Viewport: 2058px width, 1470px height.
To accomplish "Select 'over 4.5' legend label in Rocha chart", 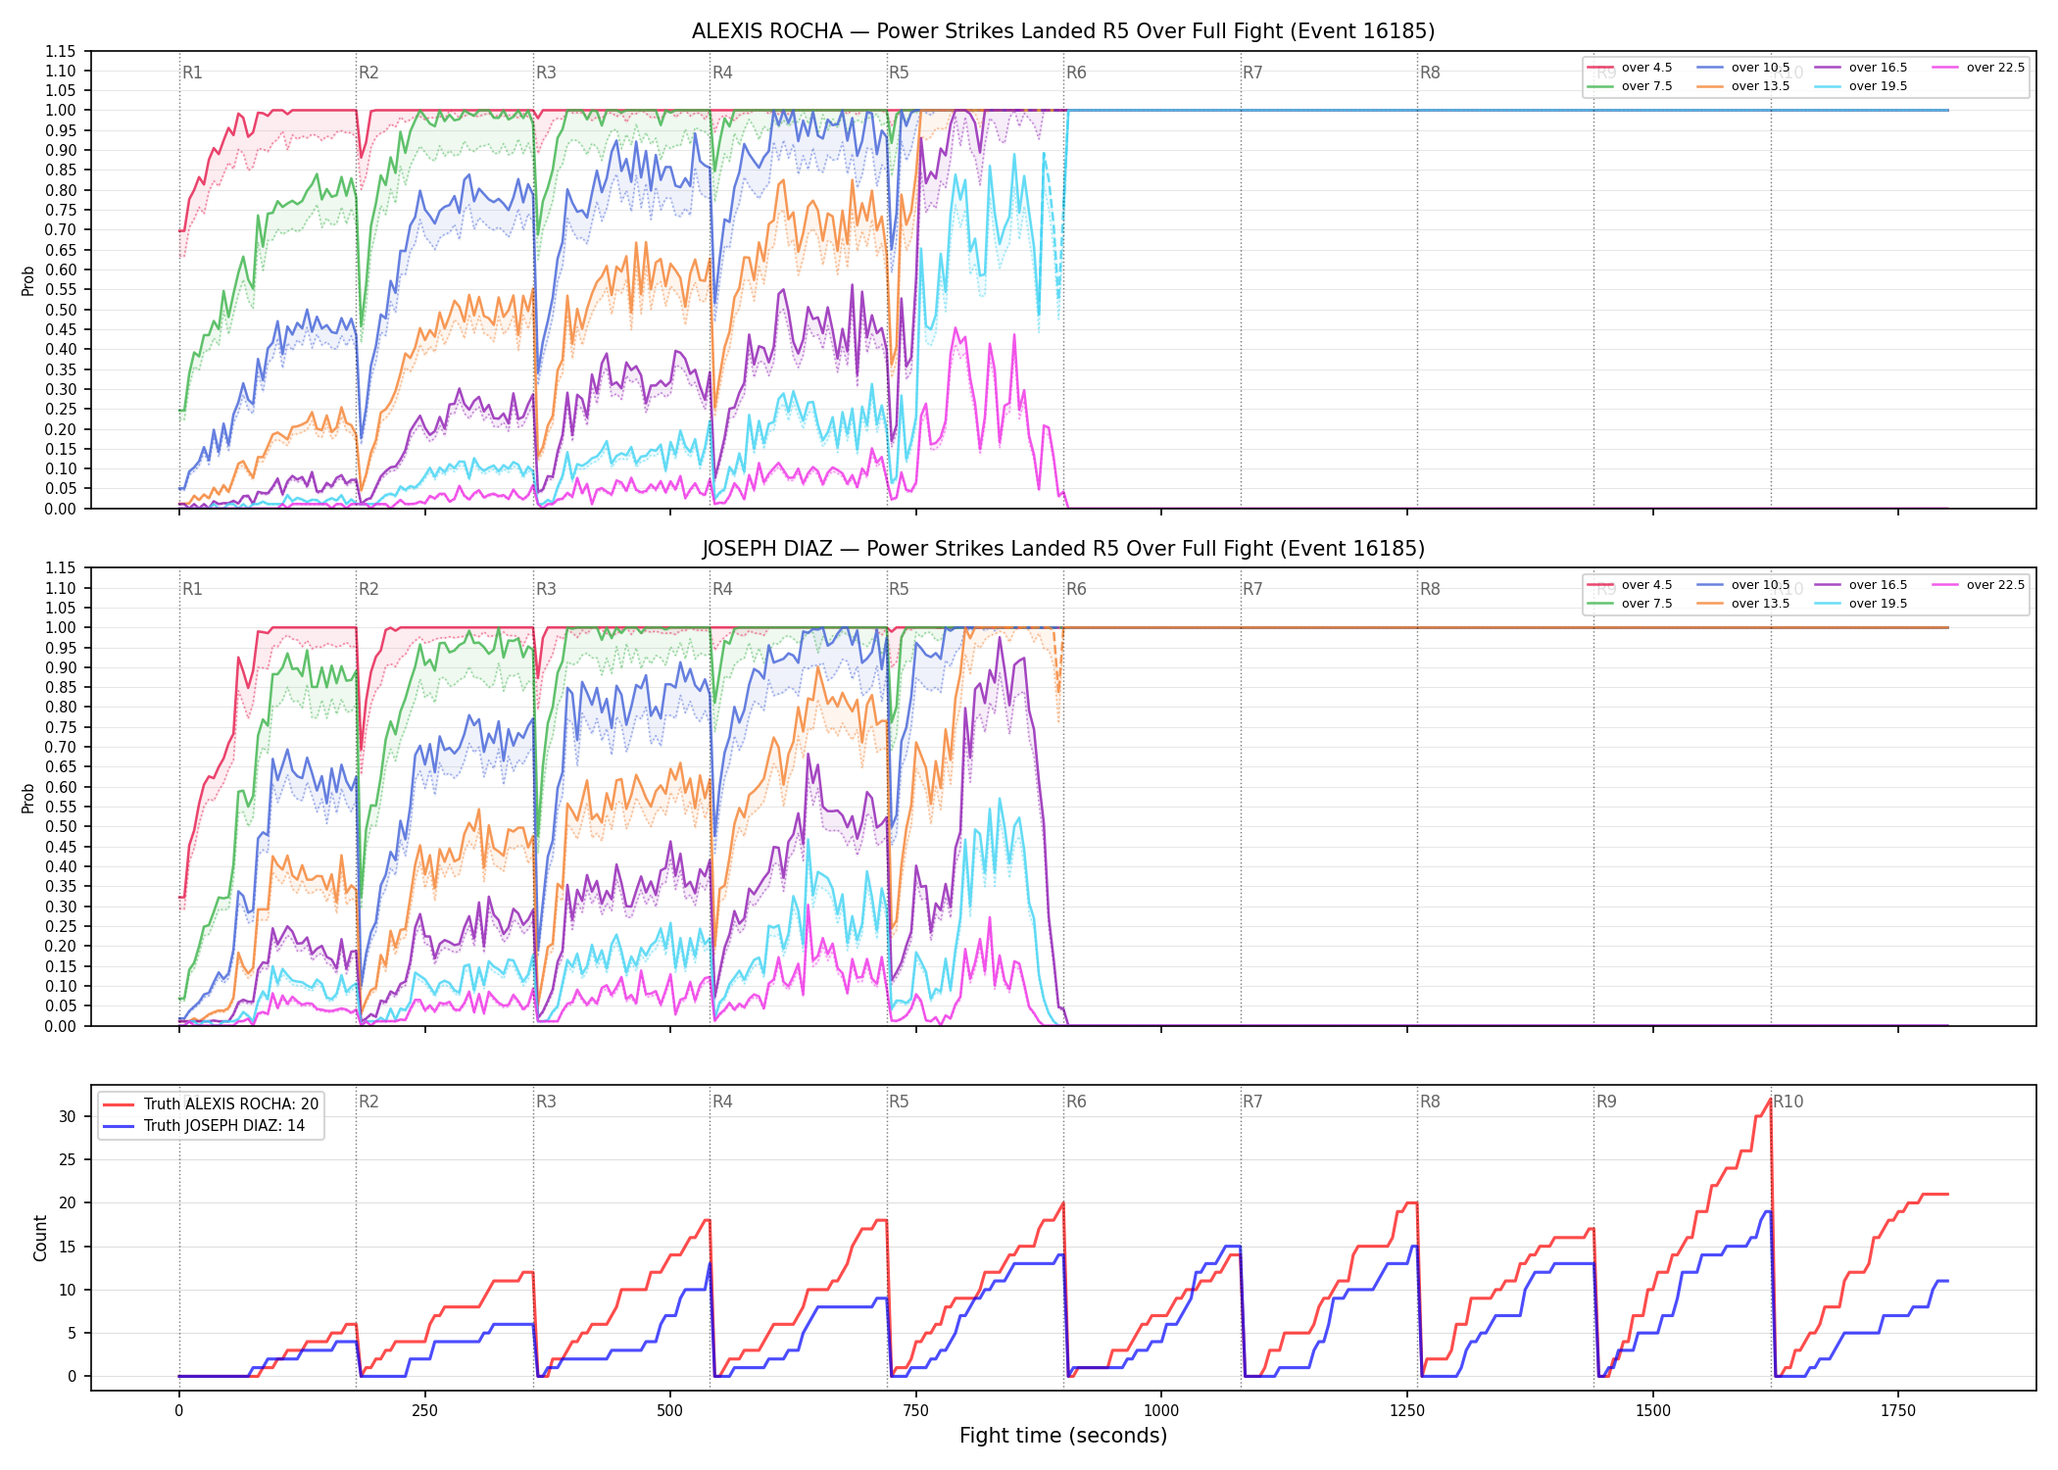I will [x=1646, y=68].
